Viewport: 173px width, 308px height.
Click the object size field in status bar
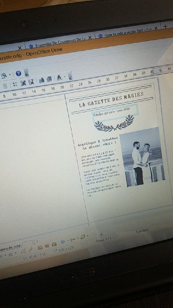click(x=63, y=249)
